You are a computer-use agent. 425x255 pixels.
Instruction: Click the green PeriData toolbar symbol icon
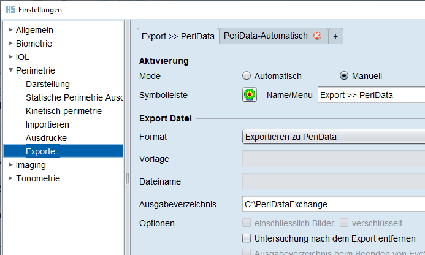tap(250, 95)
